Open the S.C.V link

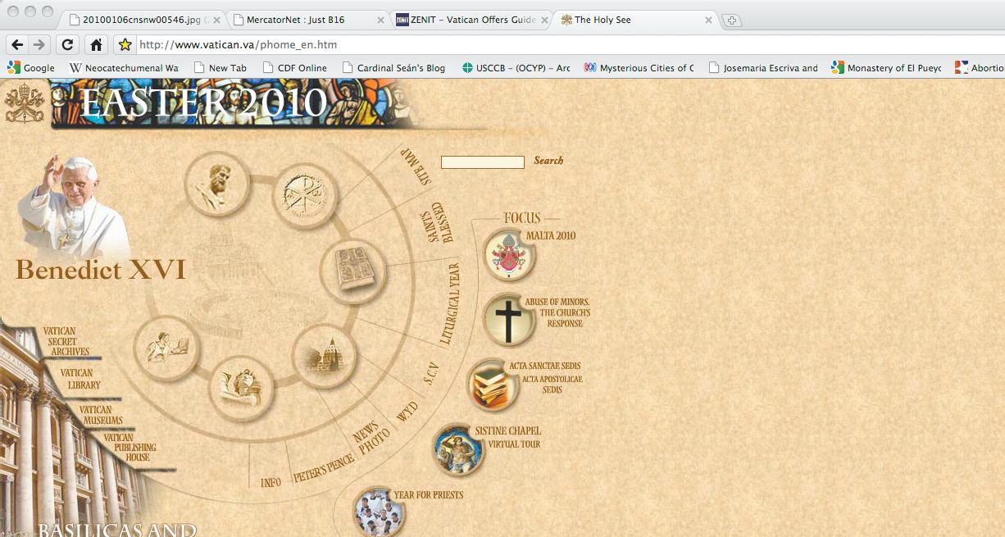[431, 373]
